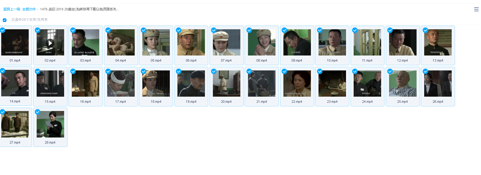Switch view using the list-view icon
The height and width of the screenshot is (175, 481).
476,9
